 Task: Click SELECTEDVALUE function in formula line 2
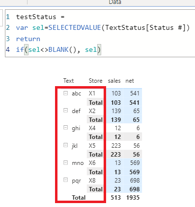tap(75, 27)
